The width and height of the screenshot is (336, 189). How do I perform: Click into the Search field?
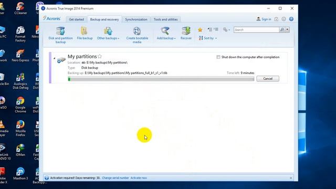(256, 30)
